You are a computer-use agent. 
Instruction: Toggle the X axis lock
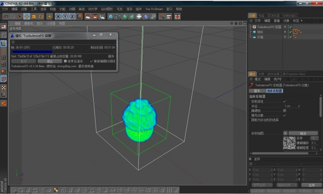click(x=58, y=17)
